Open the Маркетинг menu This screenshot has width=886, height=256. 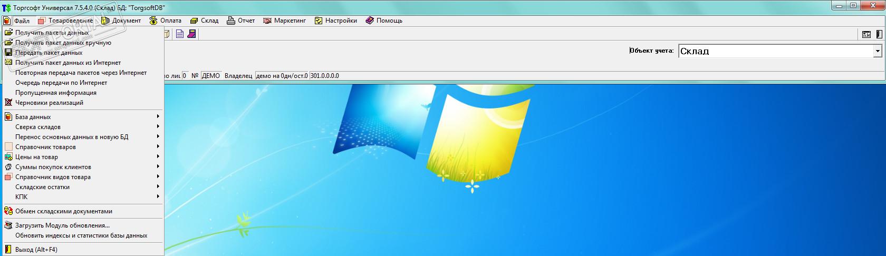(285, 21)
